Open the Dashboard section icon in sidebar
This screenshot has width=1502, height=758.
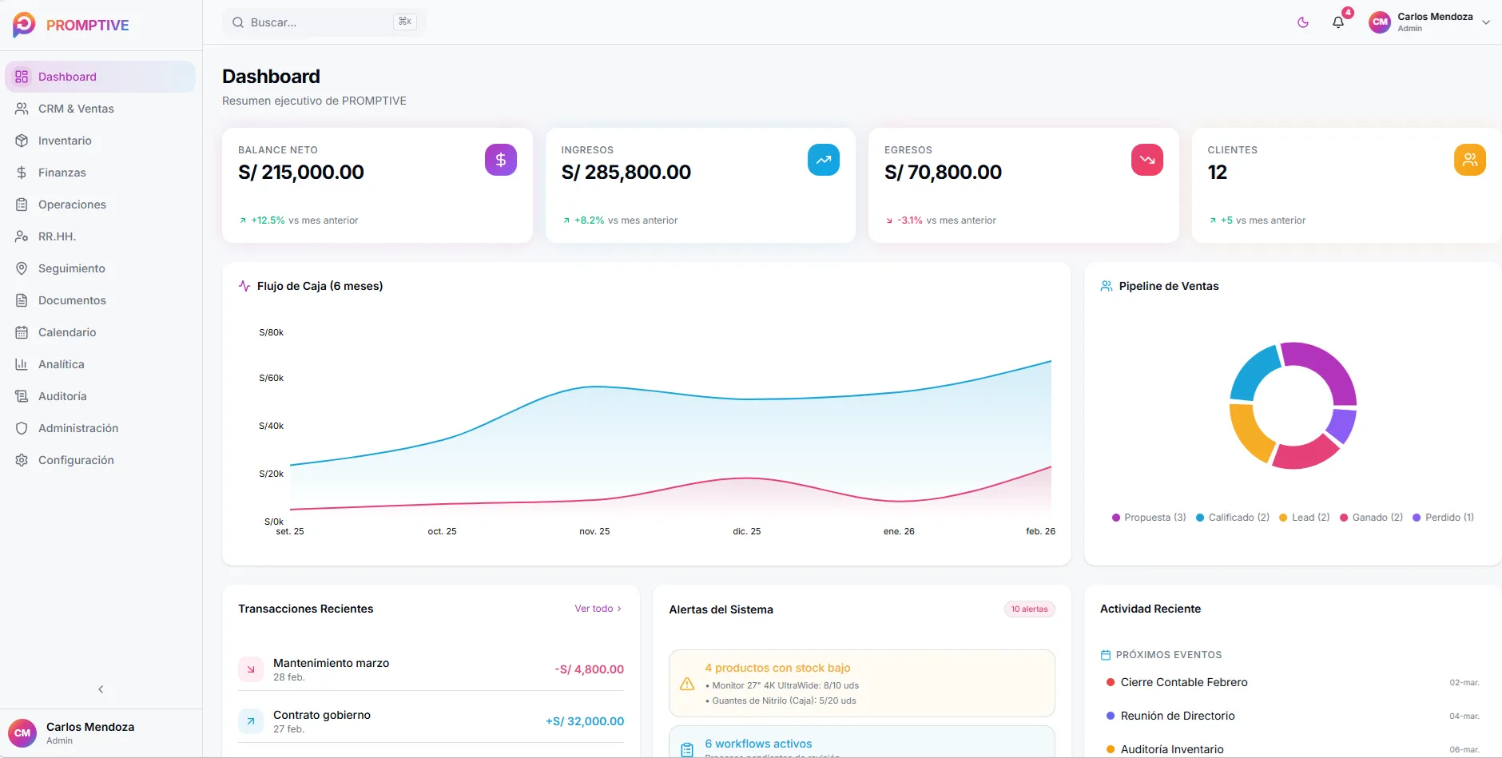[22, 76]
